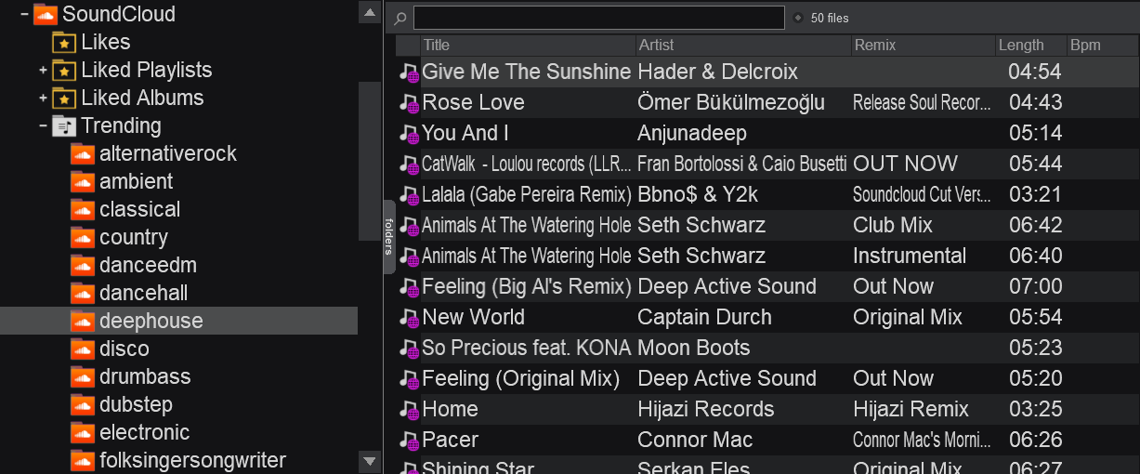The height and width of the screenshot is (474, 1140).
Task: Click the dubstep SoundCloud genre icon
Action: tap(84, 404)
